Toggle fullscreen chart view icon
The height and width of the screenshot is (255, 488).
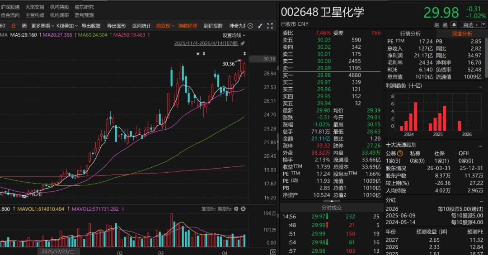(x=270, y=26)
